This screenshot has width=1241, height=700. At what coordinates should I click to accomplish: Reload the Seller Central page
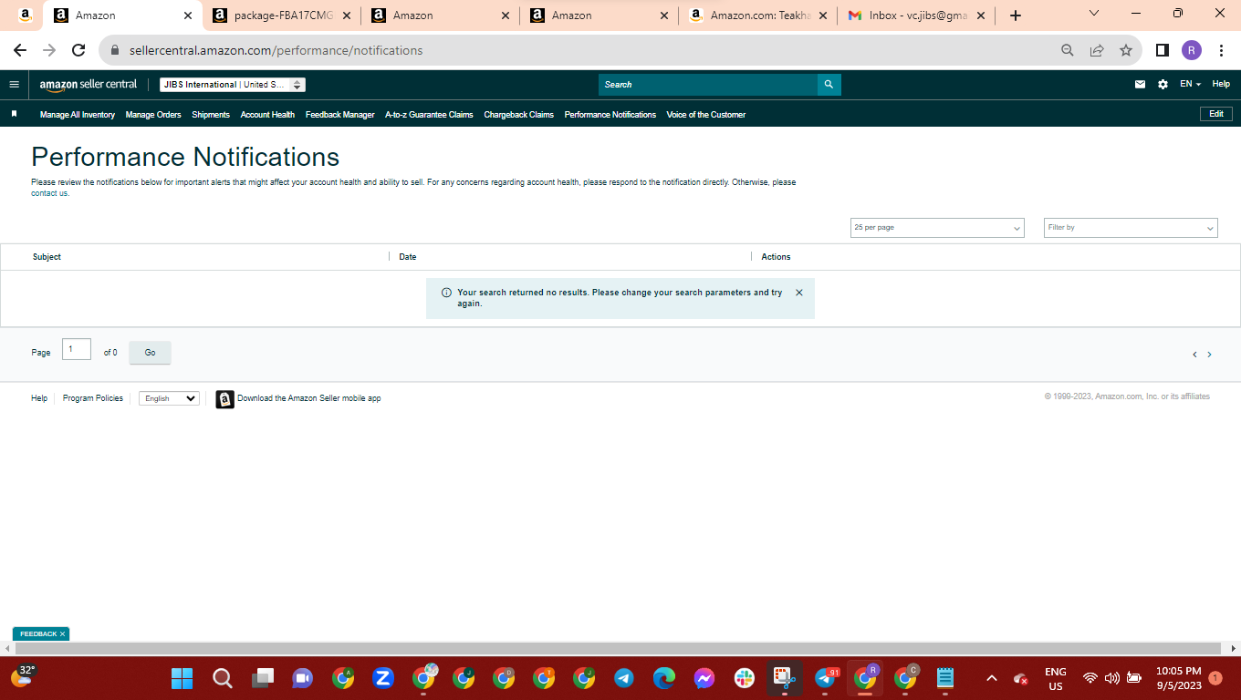click(78, 50)
